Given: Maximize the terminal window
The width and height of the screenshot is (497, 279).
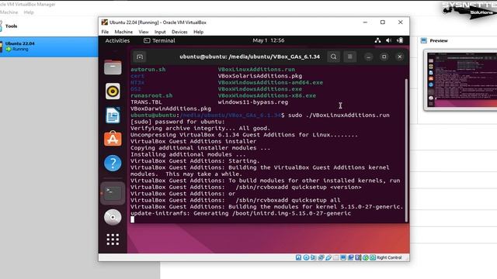Looking at the screenshot, I should click(x=384, y=57).
